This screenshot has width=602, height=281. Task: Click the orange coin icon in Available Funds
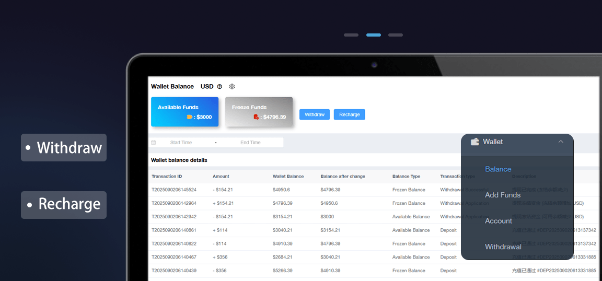(x=190, y=117)
